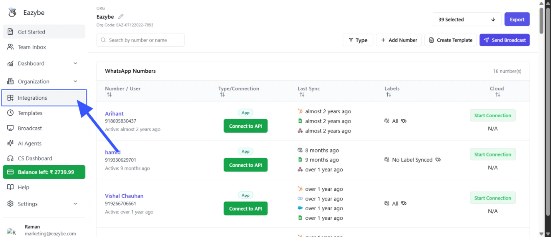
Task: Click the tag icon next to All labels
Action: point(404,121)
